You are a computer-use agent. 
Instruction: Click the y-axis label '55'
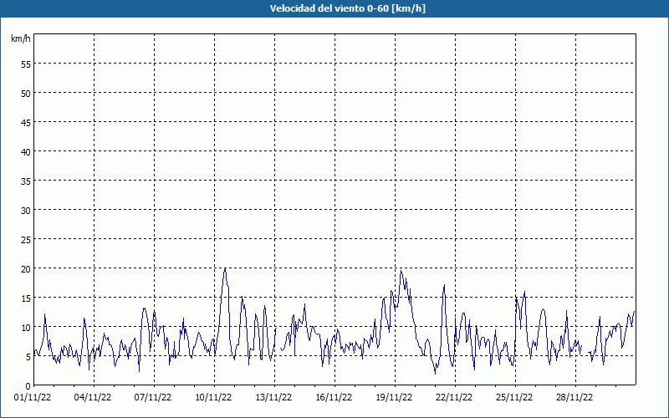(x=26, y=64)
